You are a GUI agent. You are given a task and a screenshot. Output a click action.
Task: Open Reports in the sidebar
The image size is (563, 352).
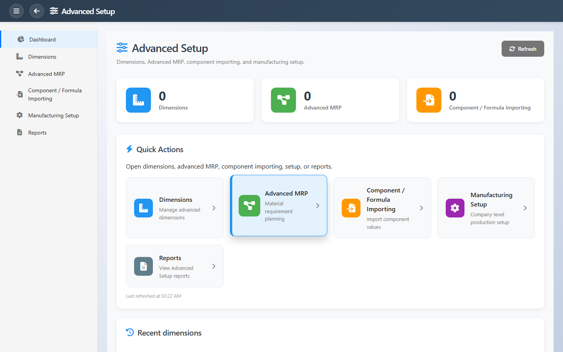coord(37,133)
